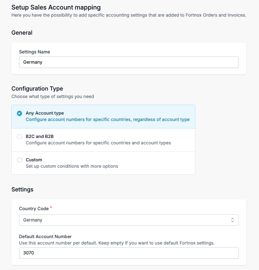Click 'Set up custom conditions with more options' text
The width and height of the screenshot is (259, 270).
coord(72,166)
